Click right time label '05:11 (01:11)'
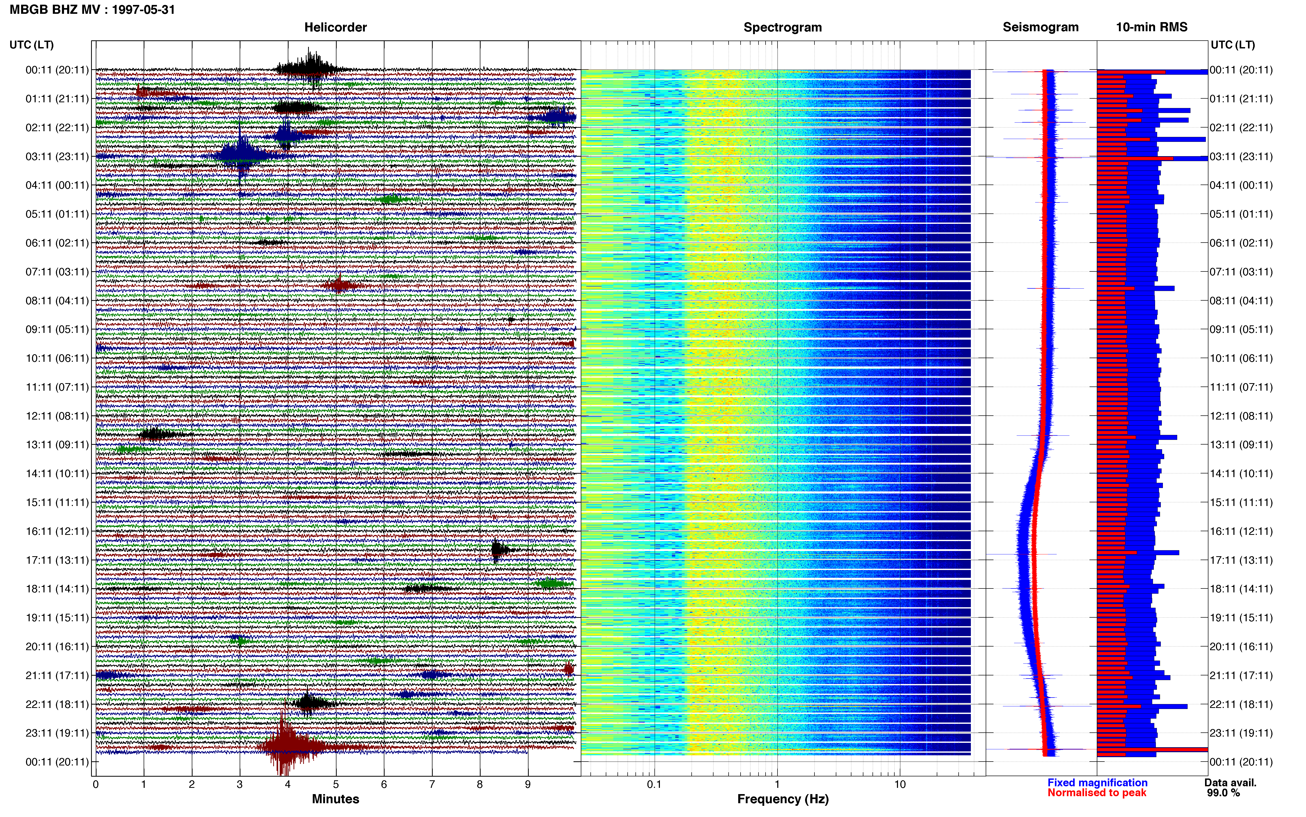The width and height of the screenshot is (1306, 817). pyautogui.click(x=1241, y=214)
